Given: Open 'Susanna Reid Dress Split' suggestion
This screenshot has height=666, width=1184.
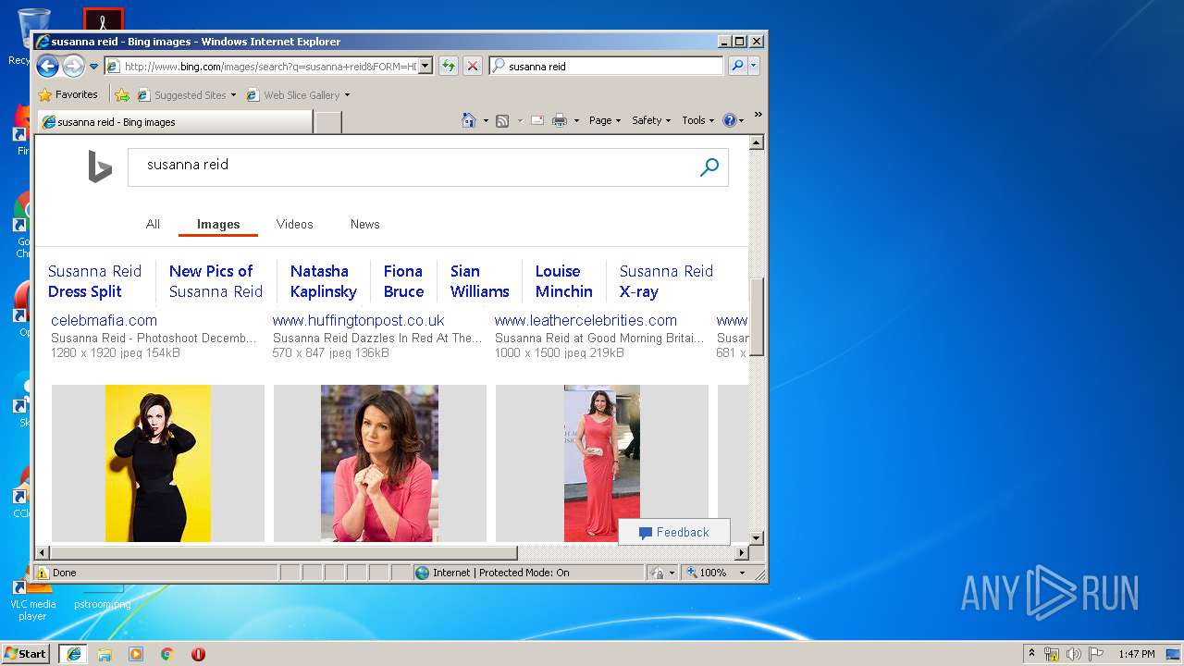Looking at the screenshot, I should point(94,281).
